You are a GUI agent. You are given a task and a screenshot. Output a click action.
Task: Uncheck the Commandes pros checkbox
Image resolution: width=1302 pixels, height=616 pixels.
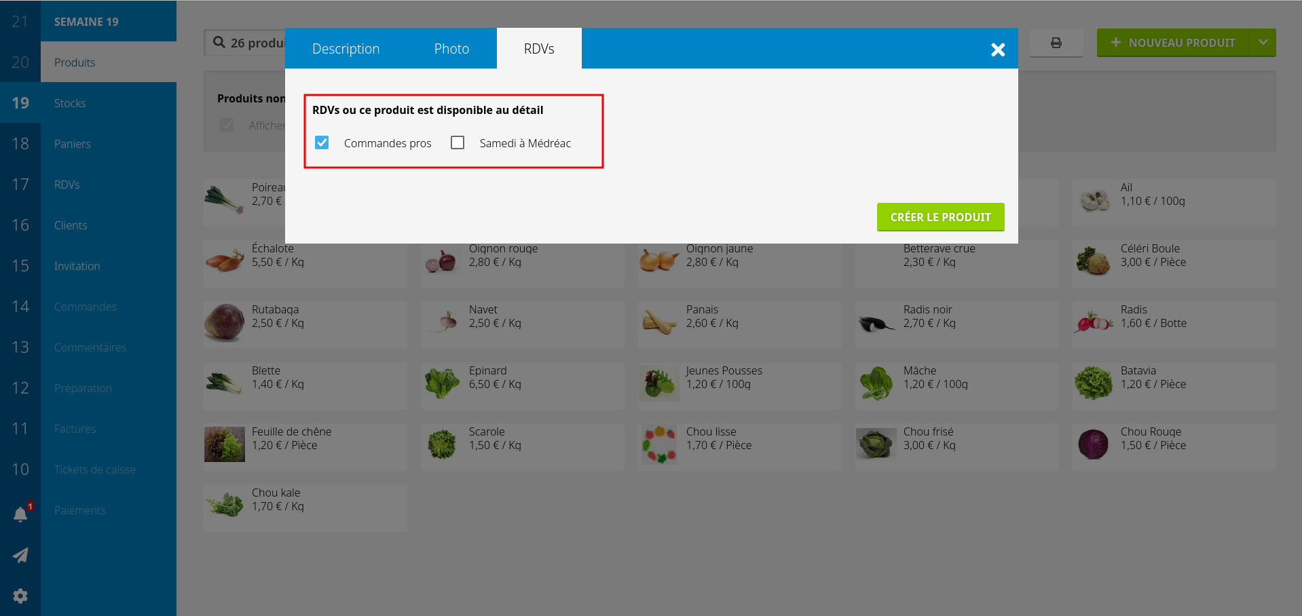click(x=322, y=142)
